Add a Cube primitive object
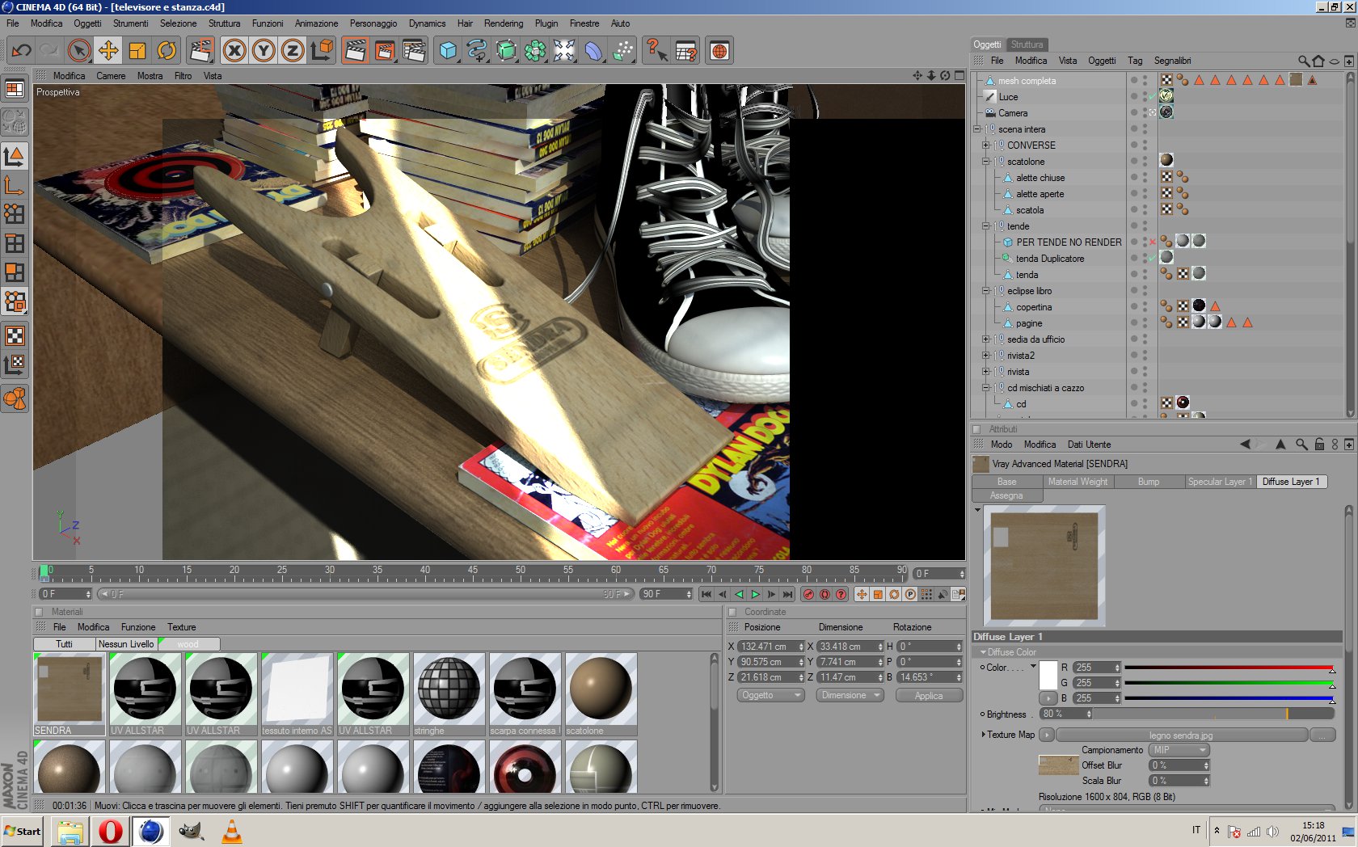Image resolution: width=1358 pixels, height=847 pixels. pyautogui.click(x=448, y=51)
